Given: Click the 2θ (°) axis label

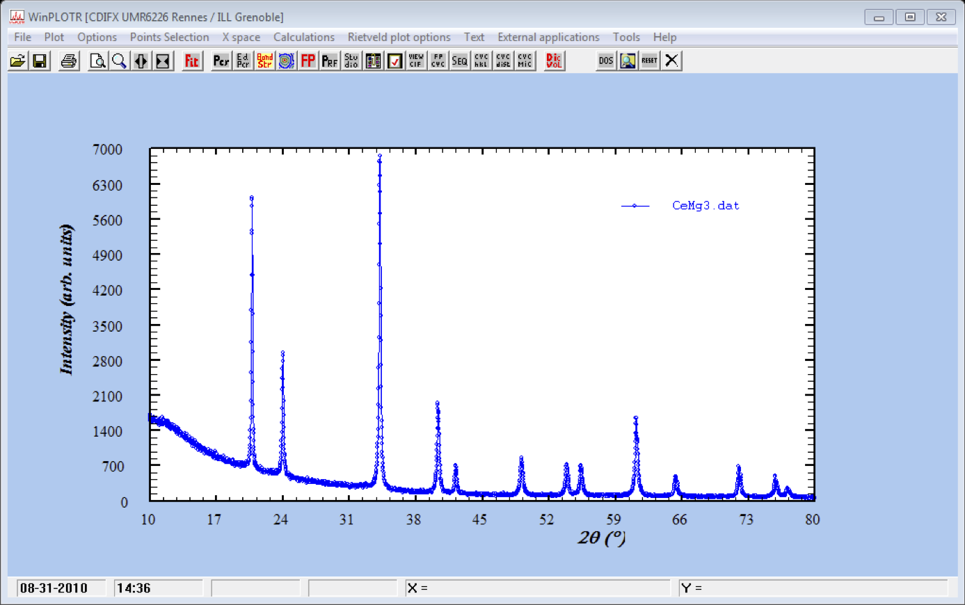Looking at the screenshot, I should [601, 538].
